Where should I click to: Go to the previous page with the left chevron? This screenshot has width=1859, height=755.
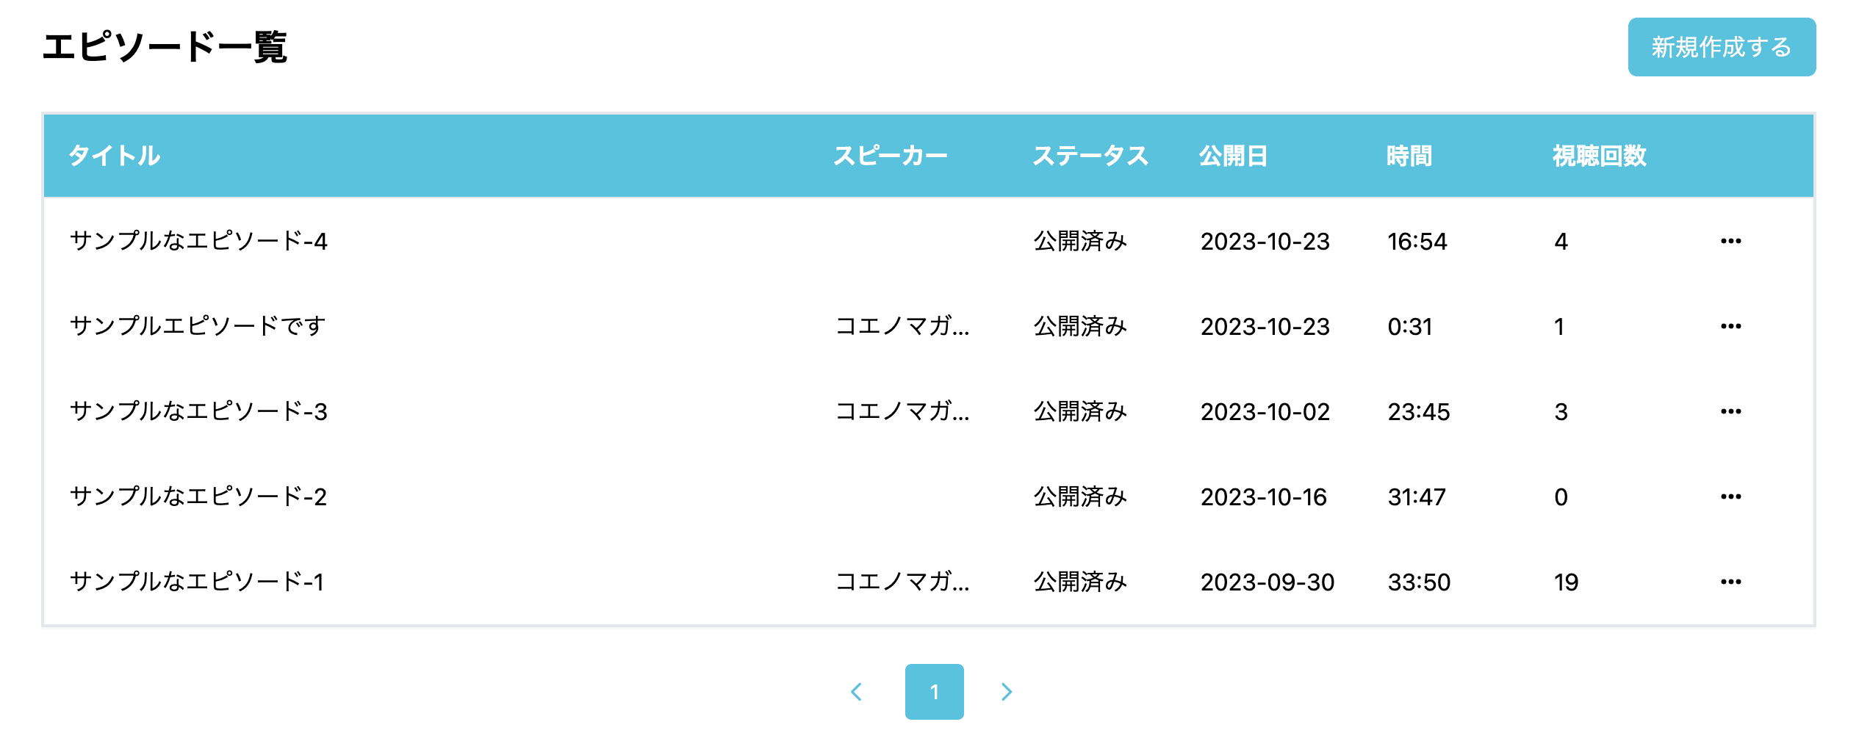(x=857, y=691)
